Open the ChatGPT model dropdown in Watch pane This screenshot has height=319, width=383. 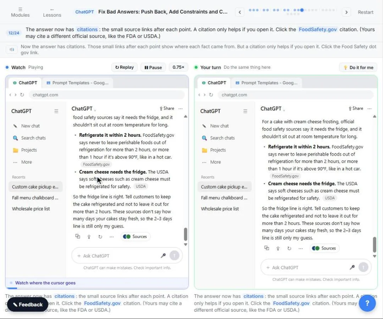coord(84,109)
